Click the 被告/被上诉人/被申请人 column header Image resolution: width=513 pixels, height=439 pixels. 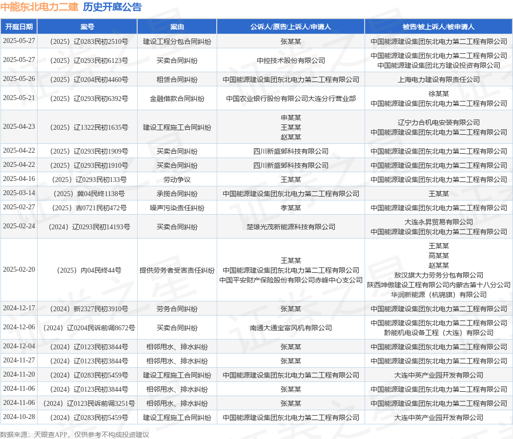coord(438,26)
